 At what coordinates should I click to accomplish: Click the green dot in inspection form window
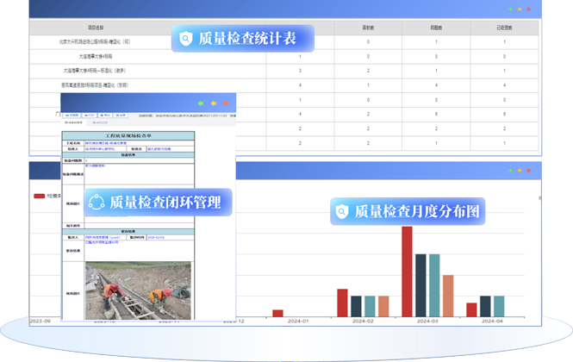(x=201, y=103)
